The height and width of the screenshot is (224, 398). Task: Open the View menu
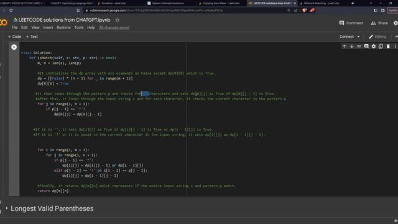(35, 27)
